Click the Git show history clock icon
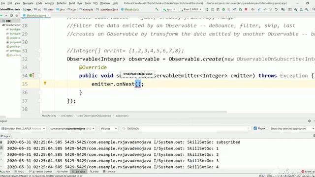The height and width of the screenshot is (177, 315). [x=270, y=9]
